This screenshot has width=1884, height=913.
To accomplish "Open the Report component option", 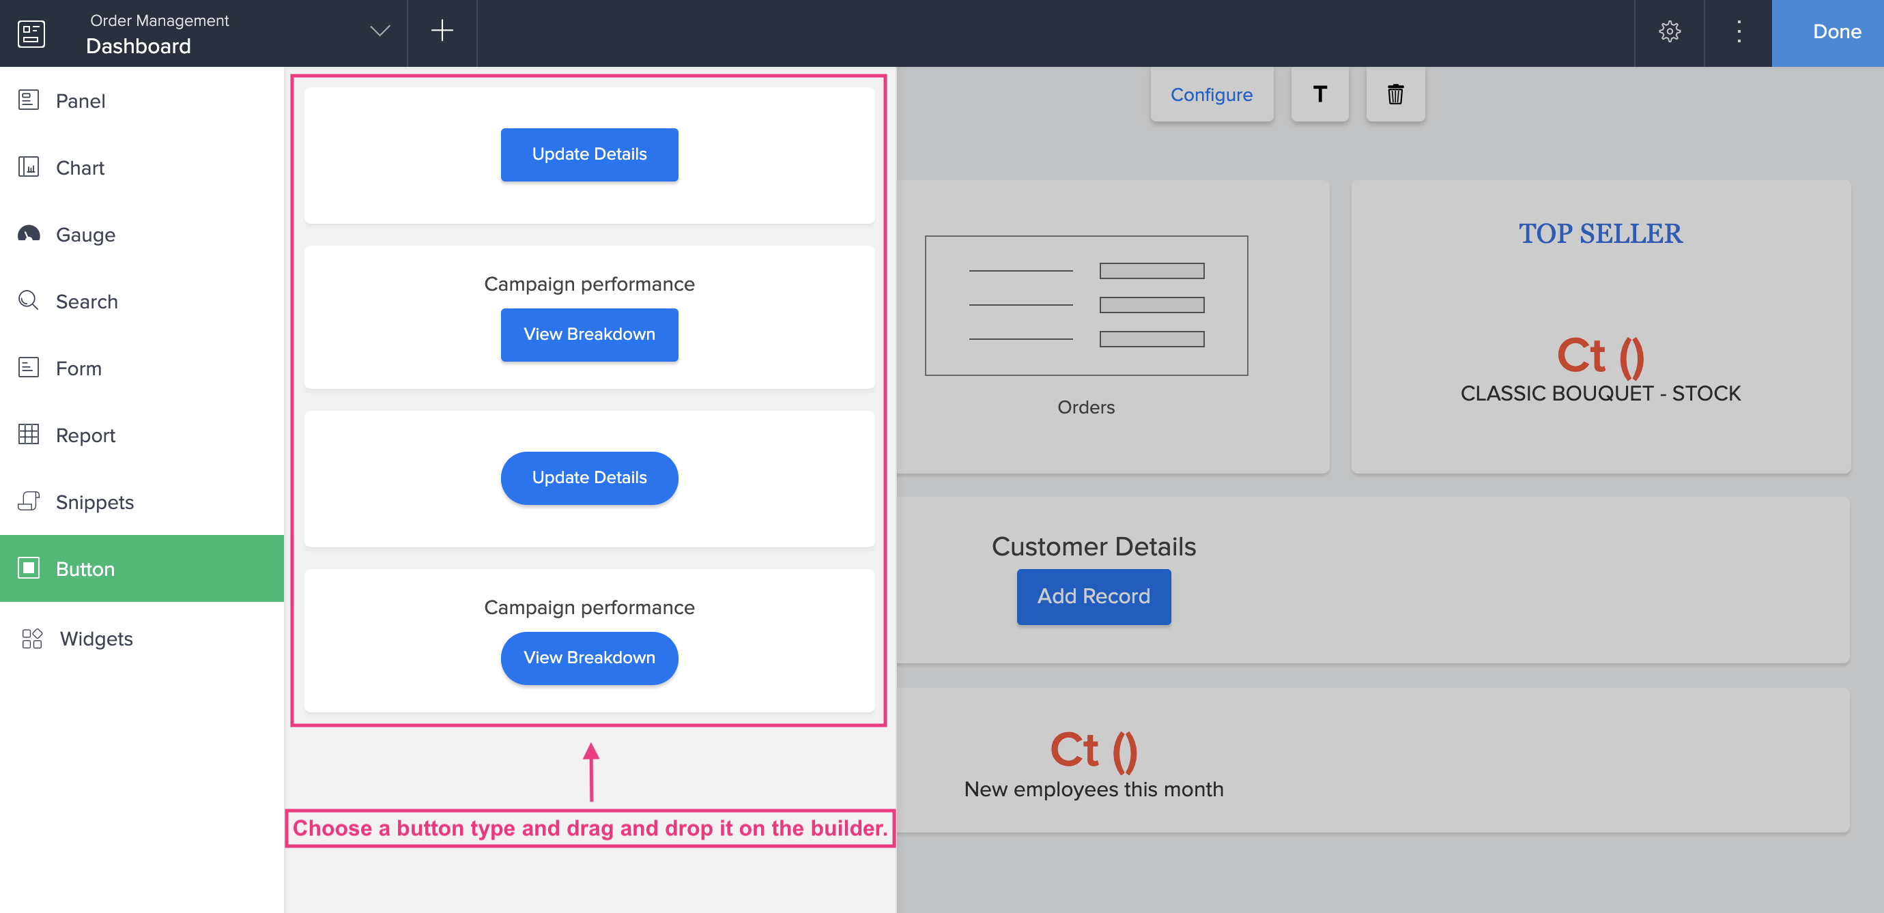I will [x=85, y=435].
